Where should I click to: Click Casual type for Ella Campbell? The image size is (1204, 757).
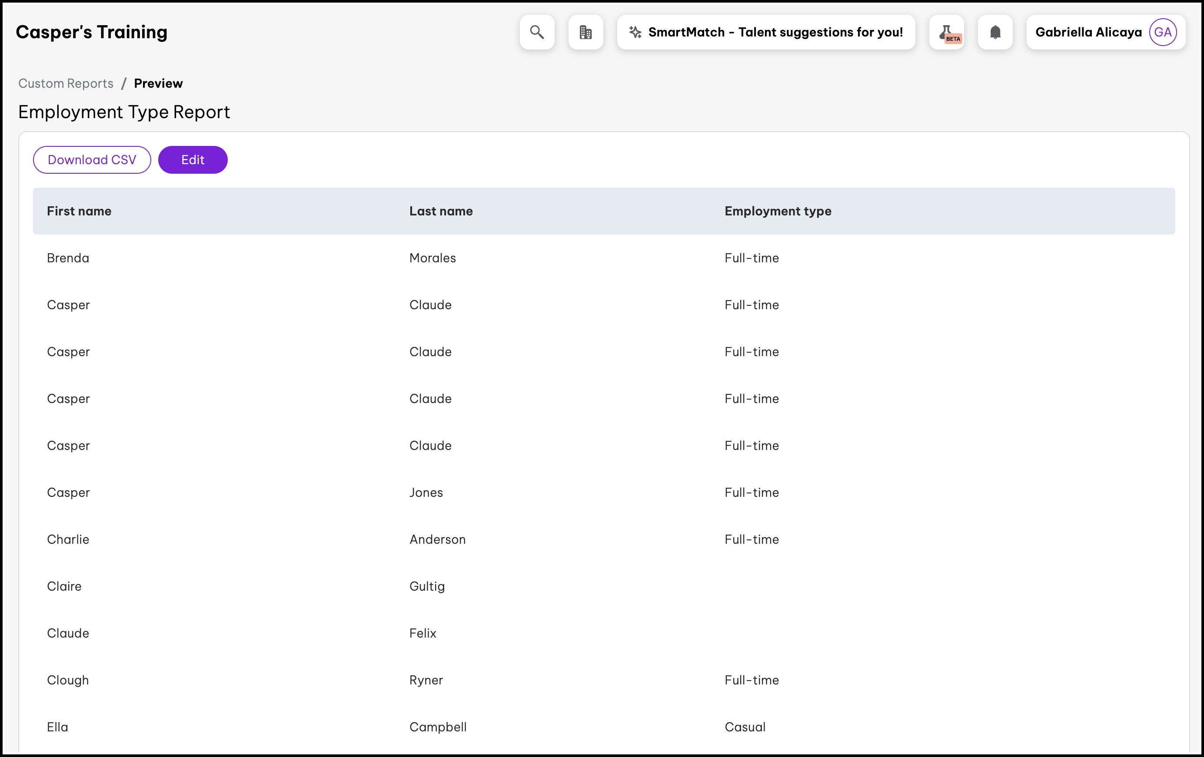(745, 727)
